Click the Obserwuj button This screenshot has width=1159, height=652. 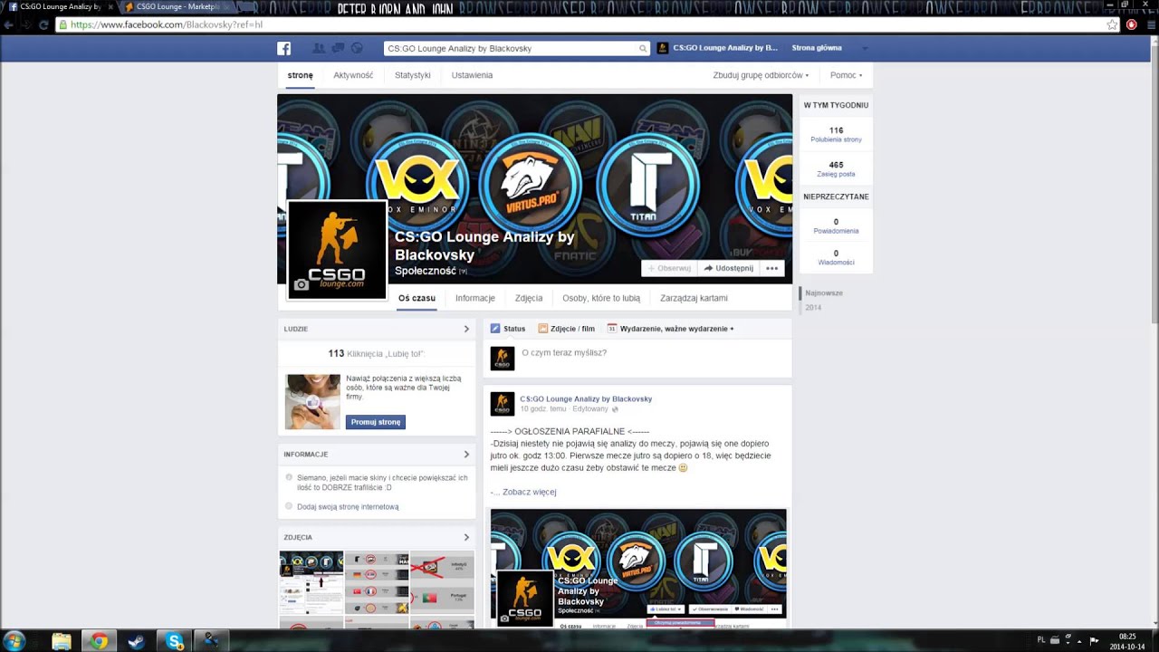click(x=669, y=268)
